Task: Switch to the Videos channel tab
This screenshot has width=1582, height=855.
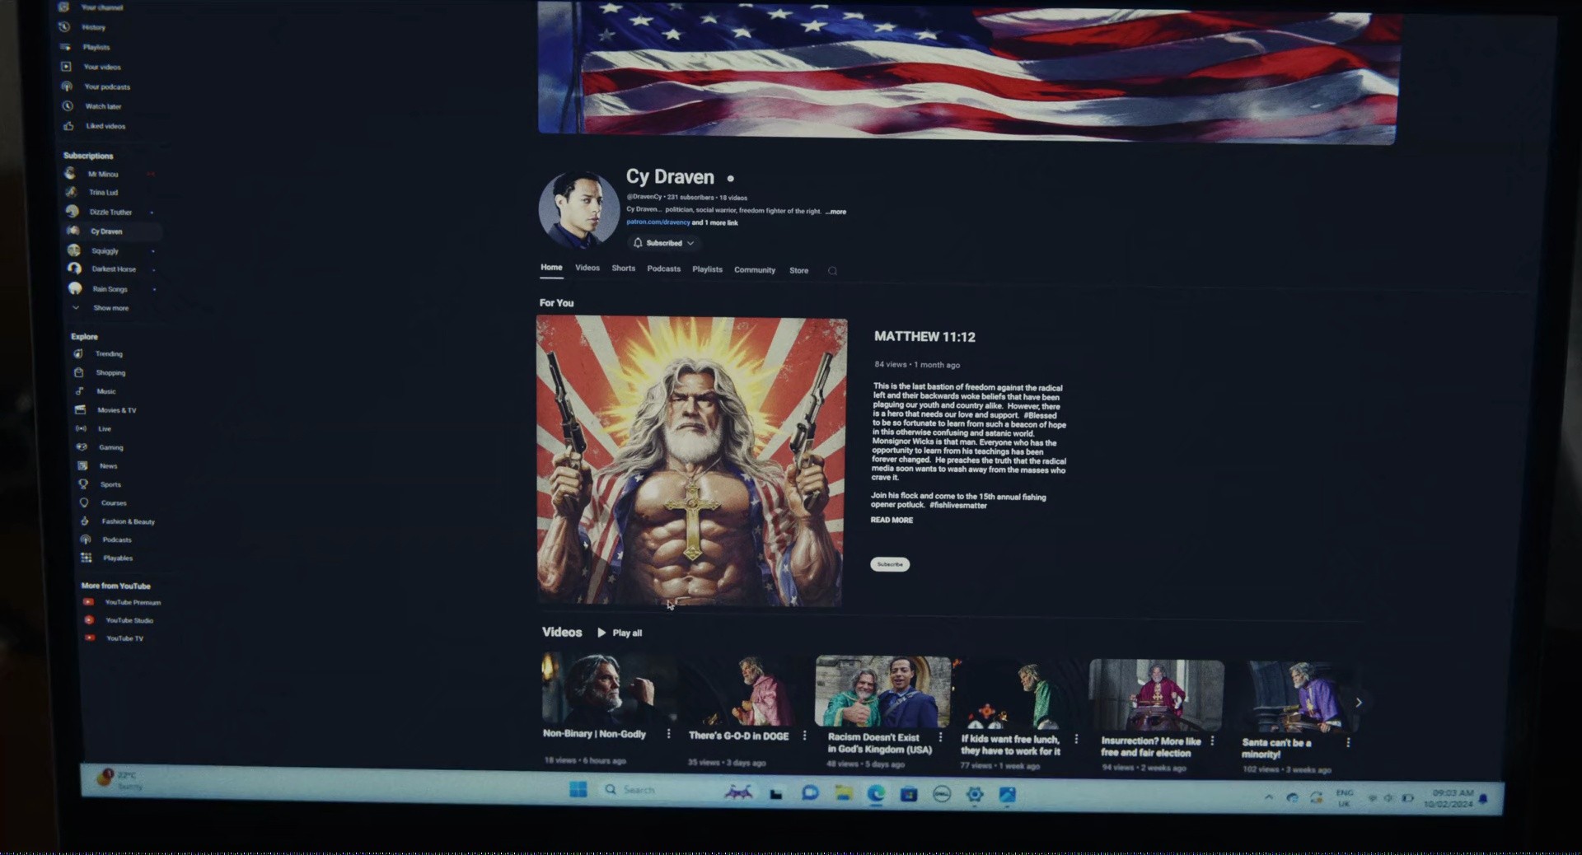Action: [x=587, y=268]
